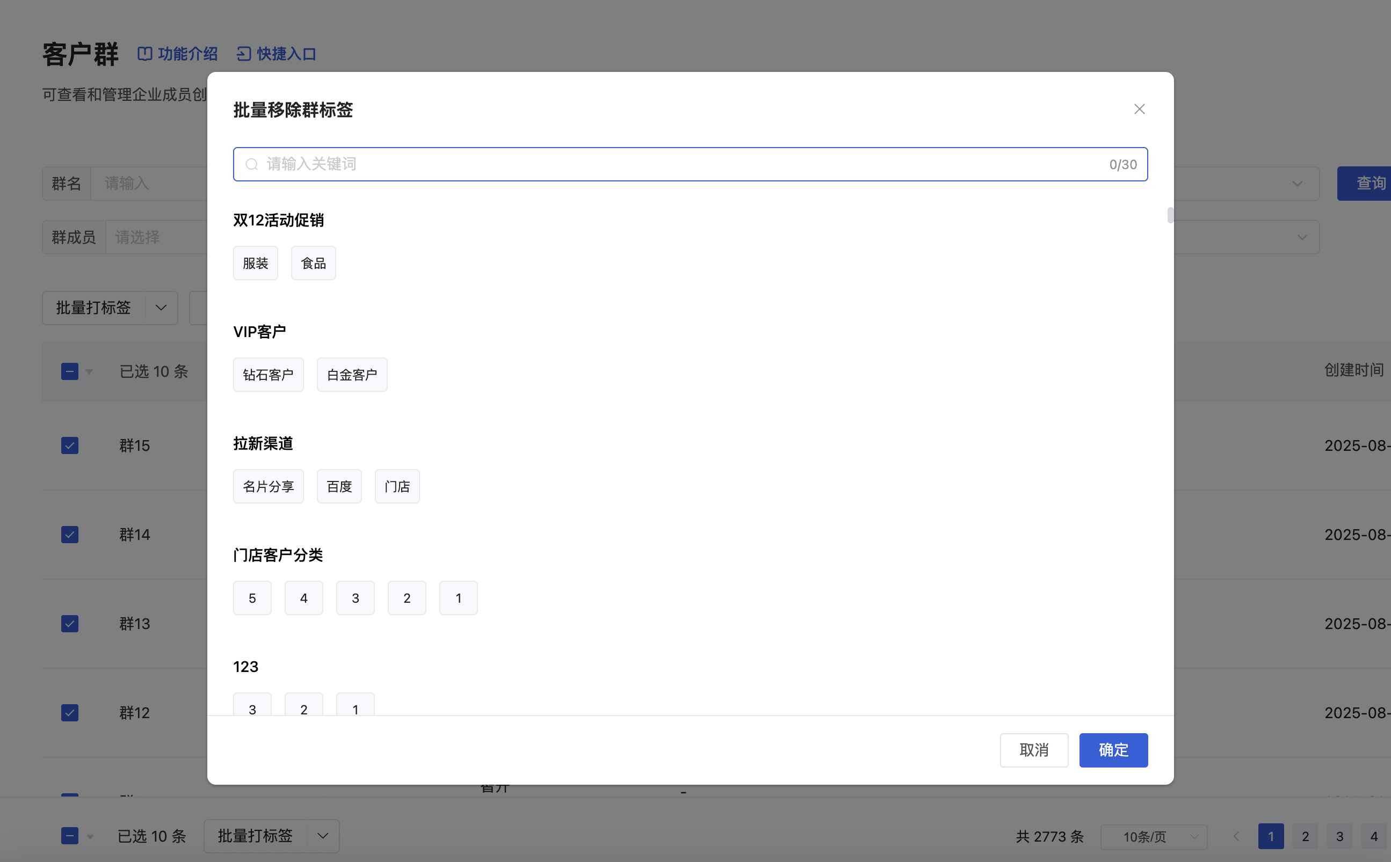Select tag 5 under 门店客户分类
The image size is (1391, 862).
pyautogui.click(x=252, y=598)
